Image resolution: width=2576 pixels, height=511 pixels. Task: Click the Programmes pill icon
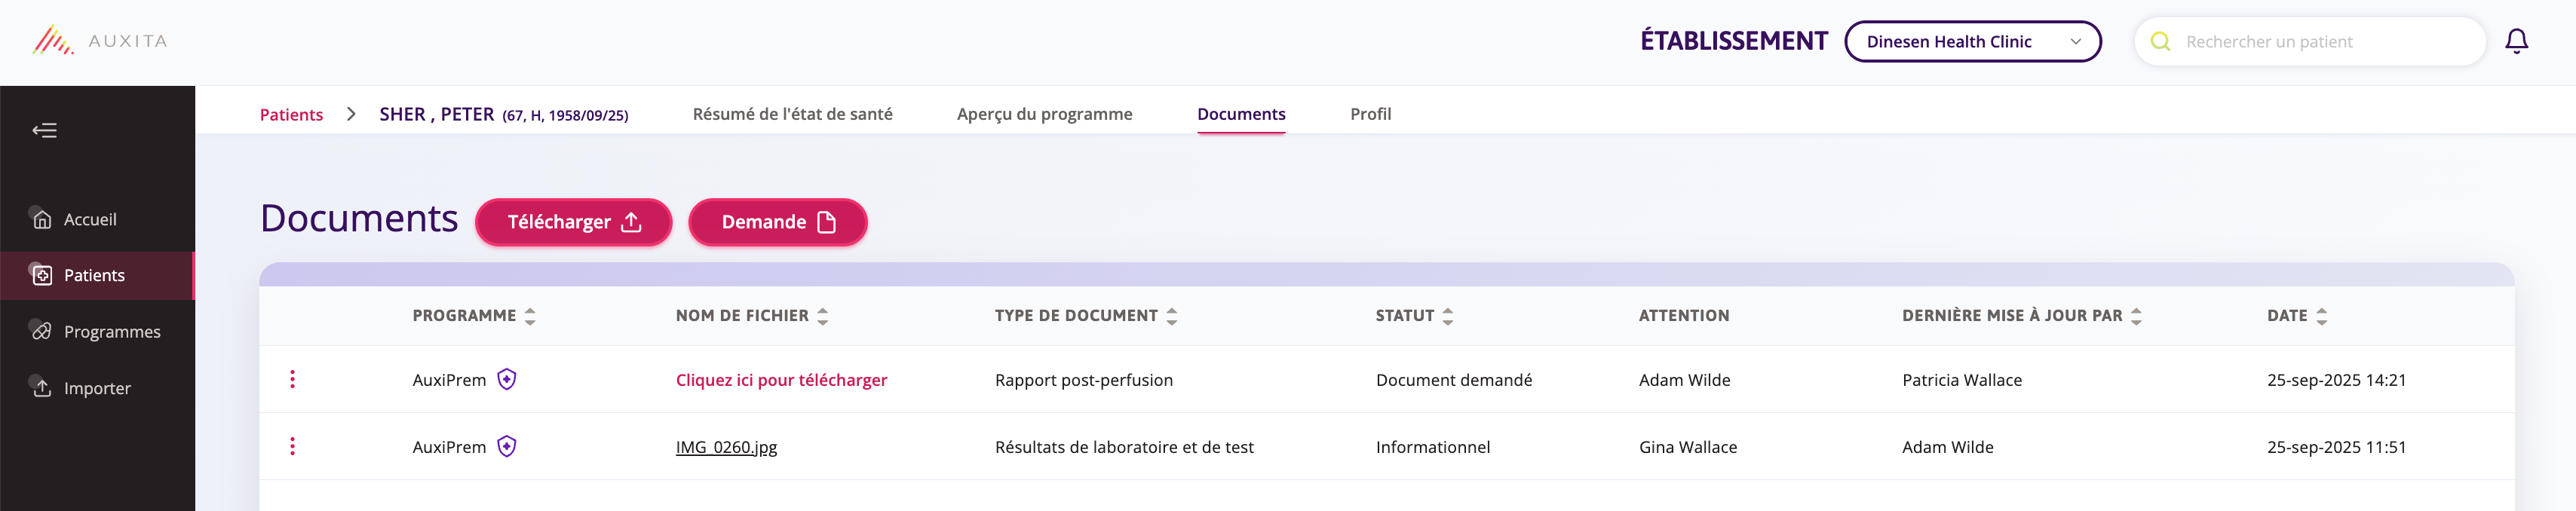[42, 331]
